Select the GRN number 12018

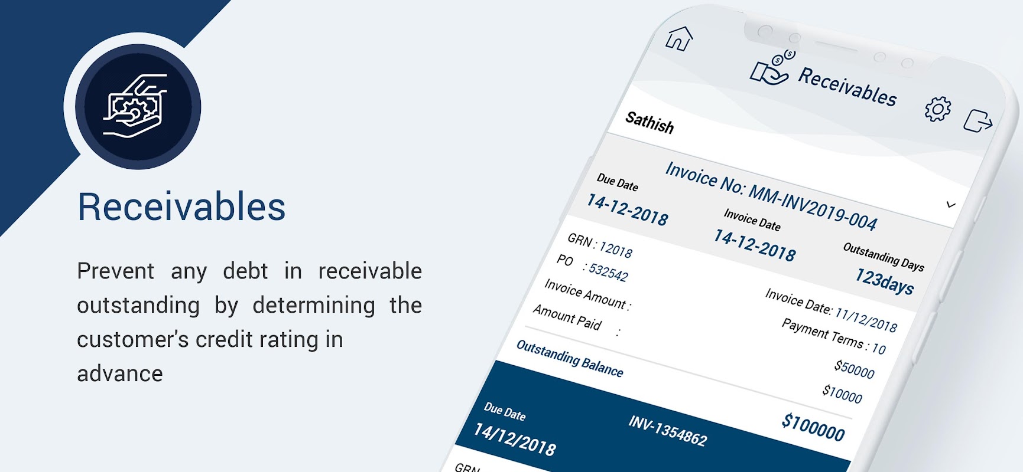click(615, 250)
